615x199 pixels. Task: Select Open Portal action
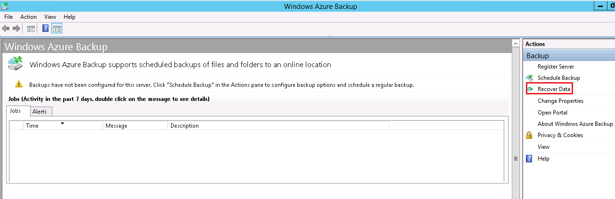(552, 113)
